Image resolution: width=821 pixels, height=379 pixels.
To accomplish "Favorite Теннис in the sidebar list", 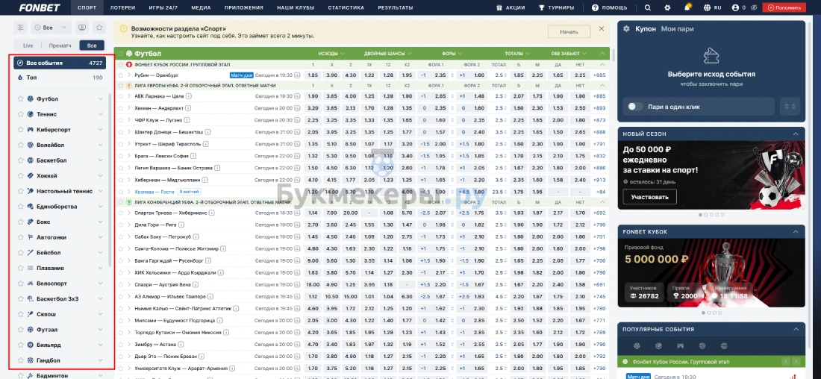I will pyautogui.click(x=20, y=114).
